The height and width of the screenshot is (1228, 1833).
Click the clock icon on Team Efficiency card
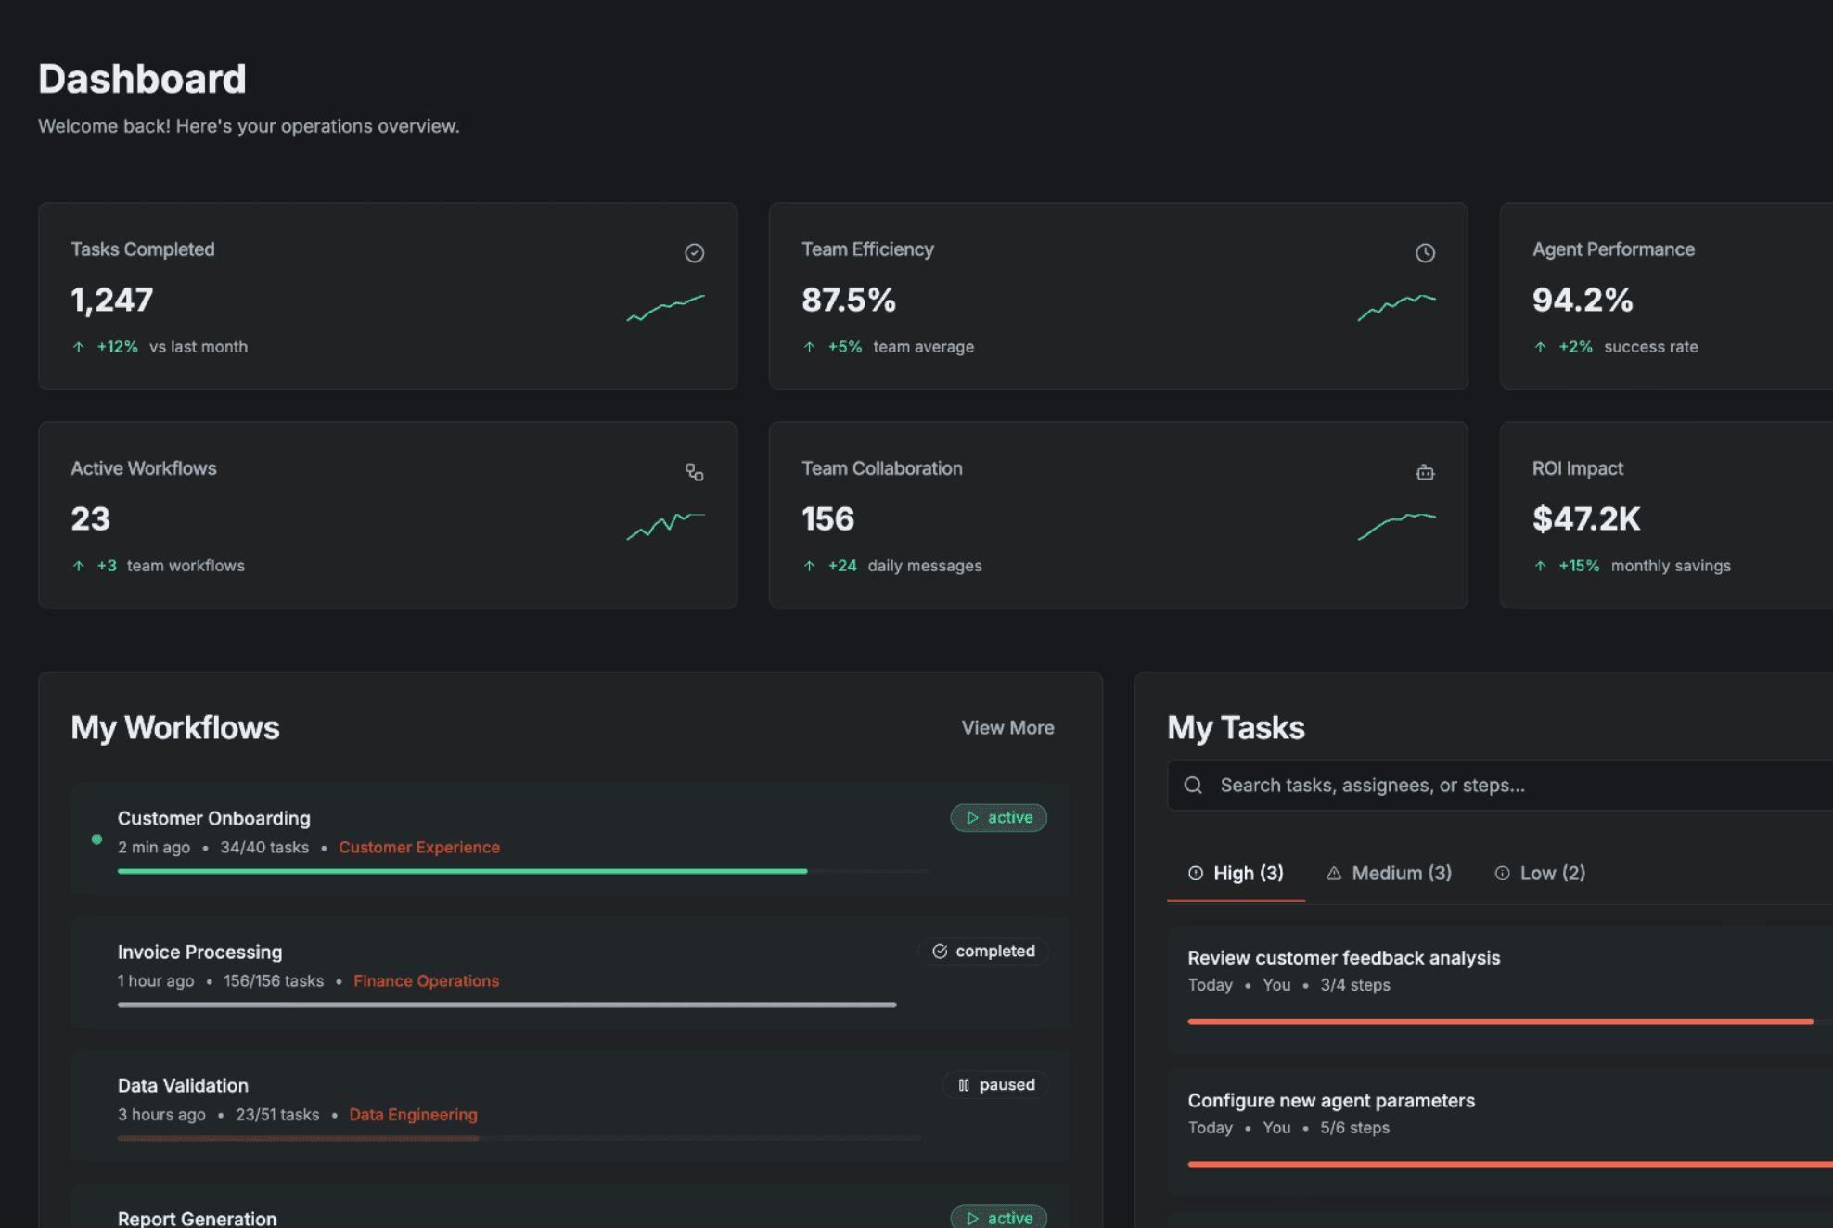(x=1425, y=253)
